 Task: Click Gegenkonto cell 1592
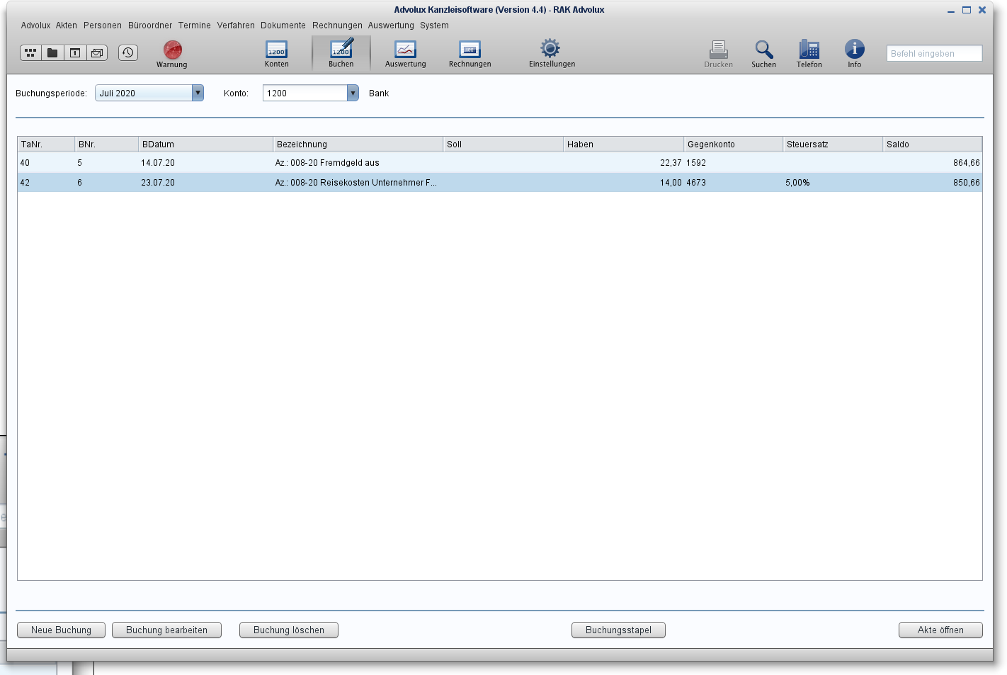point(696,163)
